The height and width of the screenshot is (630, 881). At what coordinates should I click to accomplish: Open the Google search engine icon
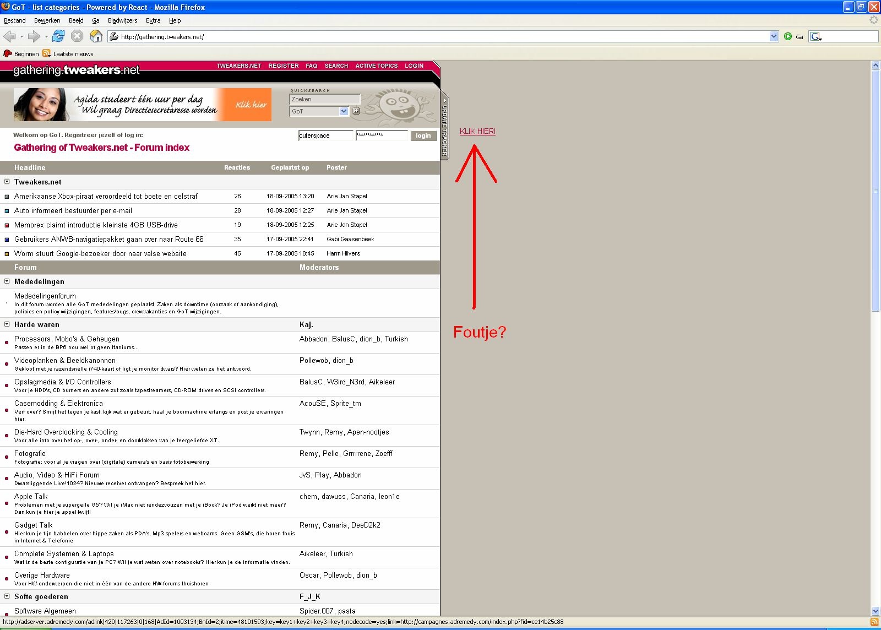816,36
